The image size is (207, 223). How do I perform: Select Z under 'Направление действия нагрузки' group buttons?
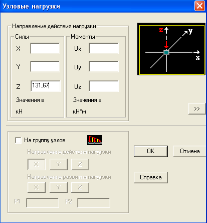pos(80,164)
